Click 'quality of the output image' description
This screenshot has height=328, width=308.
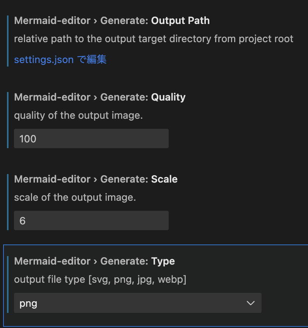point(79,115)
